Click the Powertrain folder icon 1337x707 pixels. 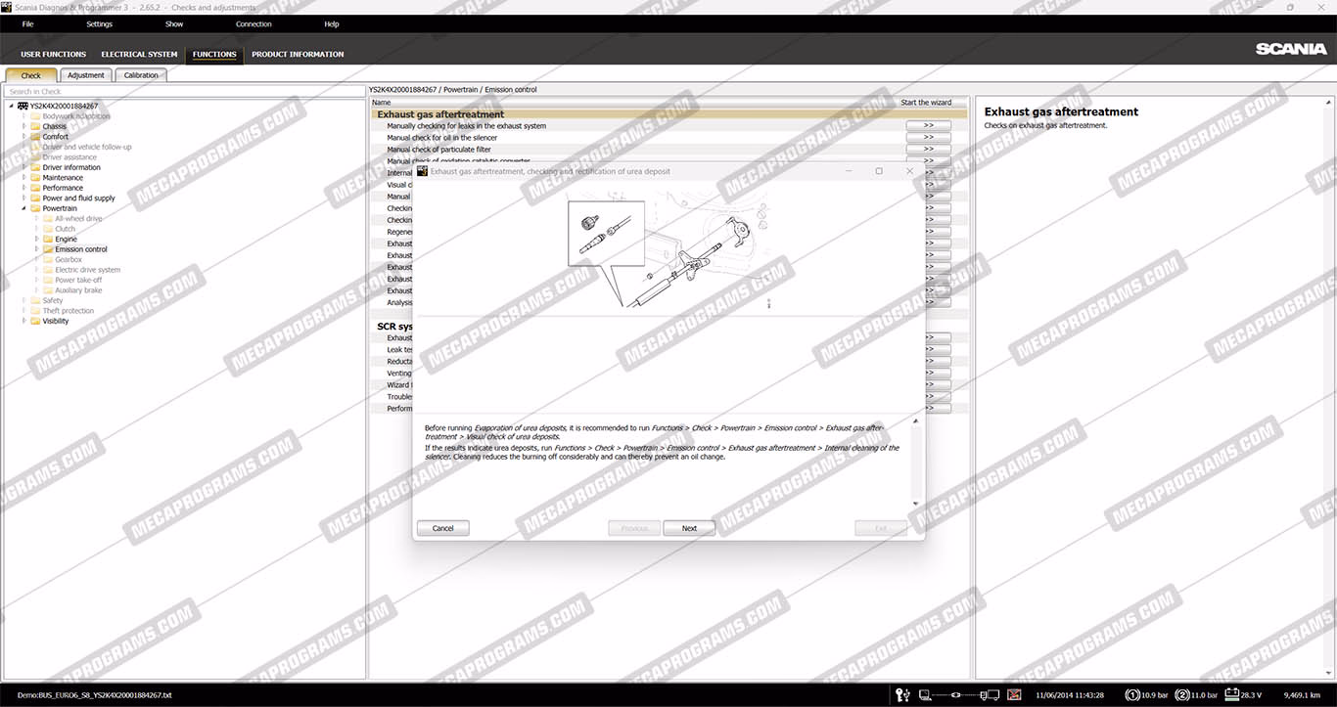coord(35,208)
